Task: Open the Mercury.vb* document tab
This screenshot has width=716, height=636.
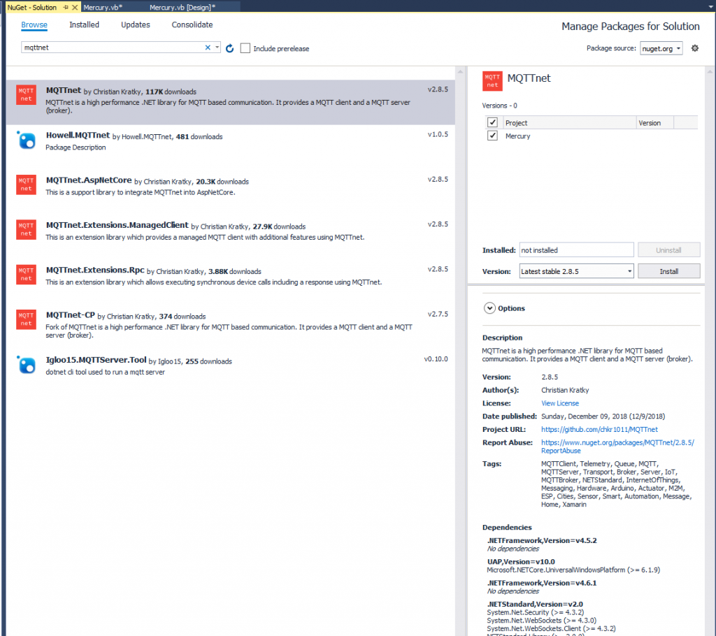Action: 103,7
